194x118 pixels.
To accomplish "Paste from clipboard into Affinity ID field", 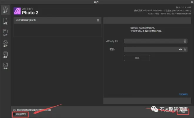I will [185, 41].
